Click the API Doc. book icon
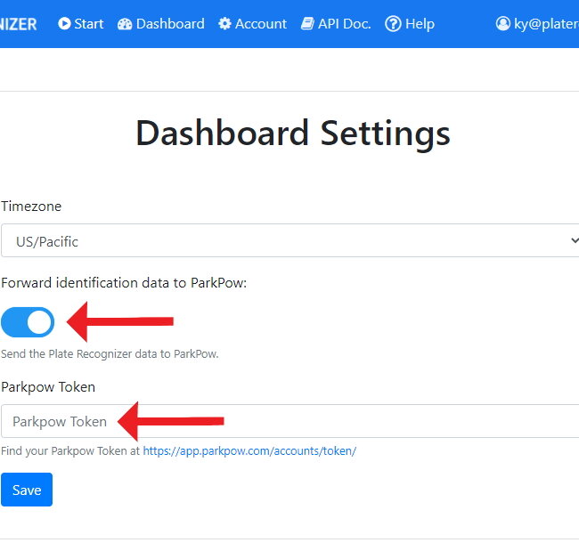 307,24
